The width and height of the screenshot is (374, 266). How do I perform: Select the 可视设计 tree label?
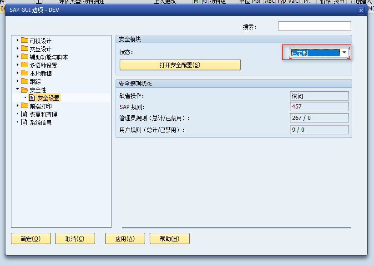(40, 41)
